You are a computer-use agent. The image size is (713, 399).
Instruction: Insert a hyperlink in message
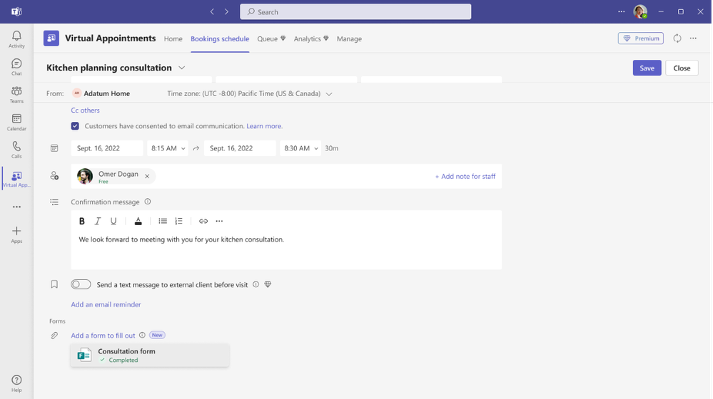tap(203, 221)
